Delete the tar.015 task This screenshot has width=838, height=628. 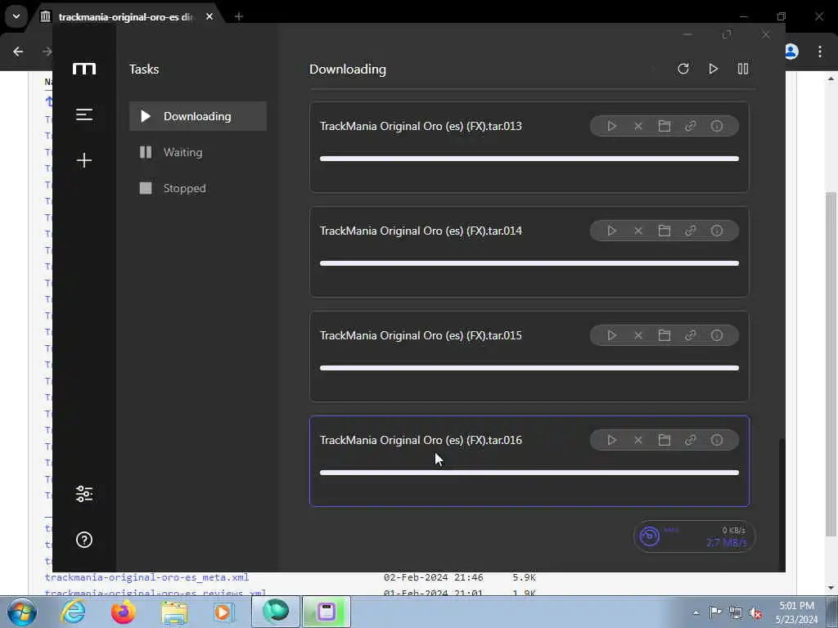coord(638,335)
